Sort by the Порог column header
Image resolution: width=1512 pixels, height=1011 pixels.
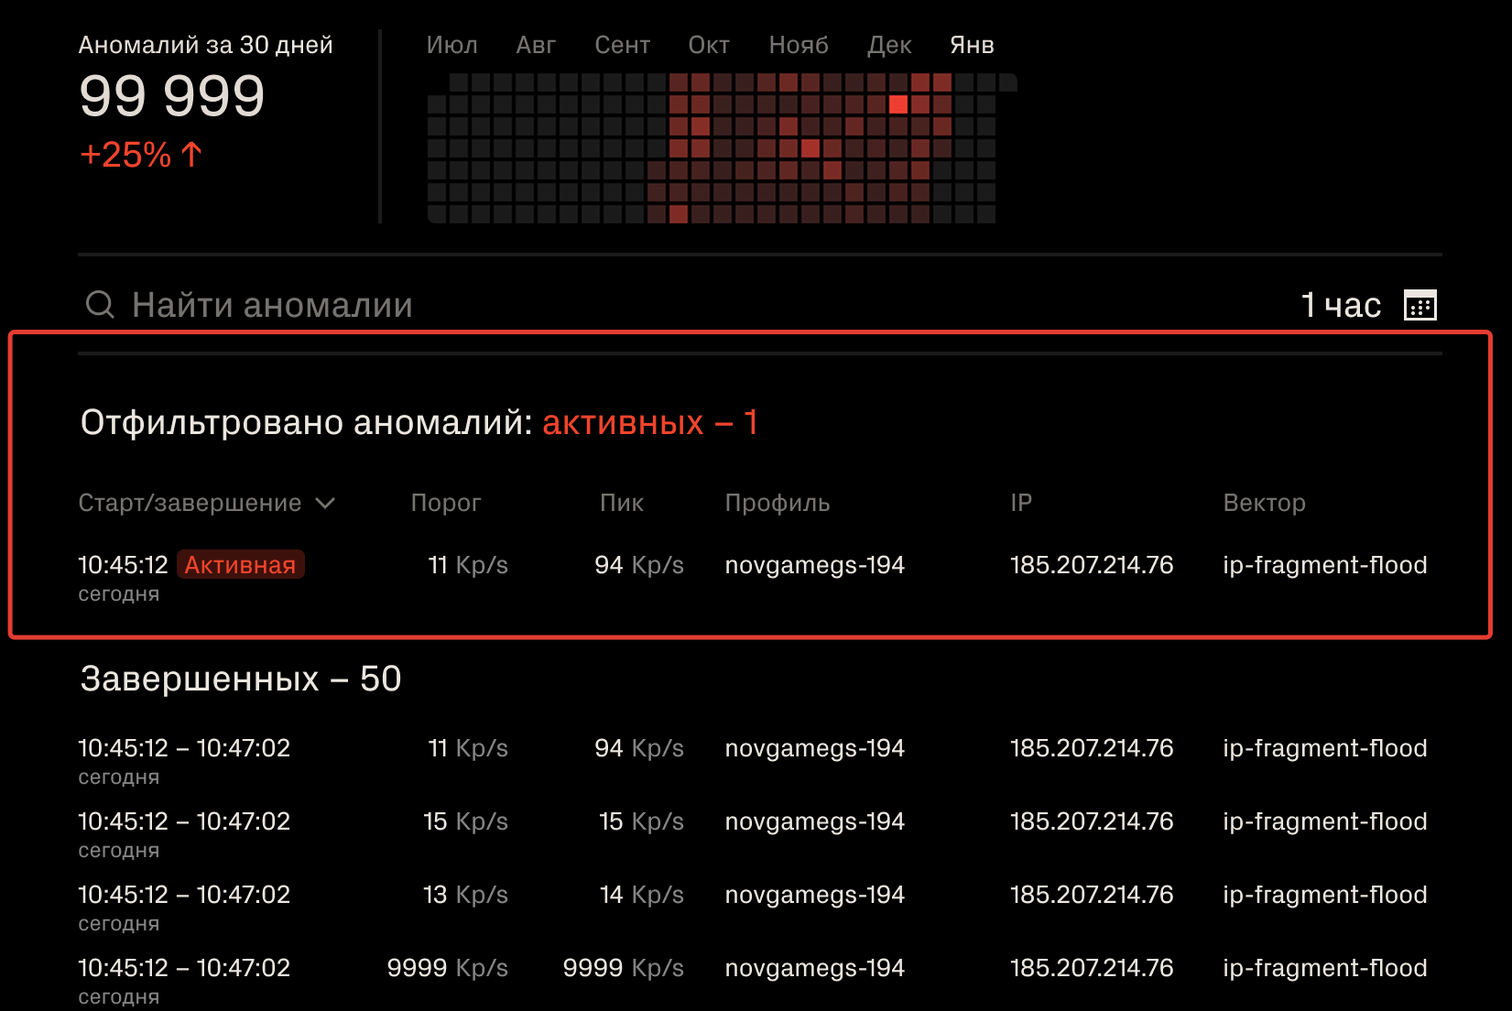point(445,503)
